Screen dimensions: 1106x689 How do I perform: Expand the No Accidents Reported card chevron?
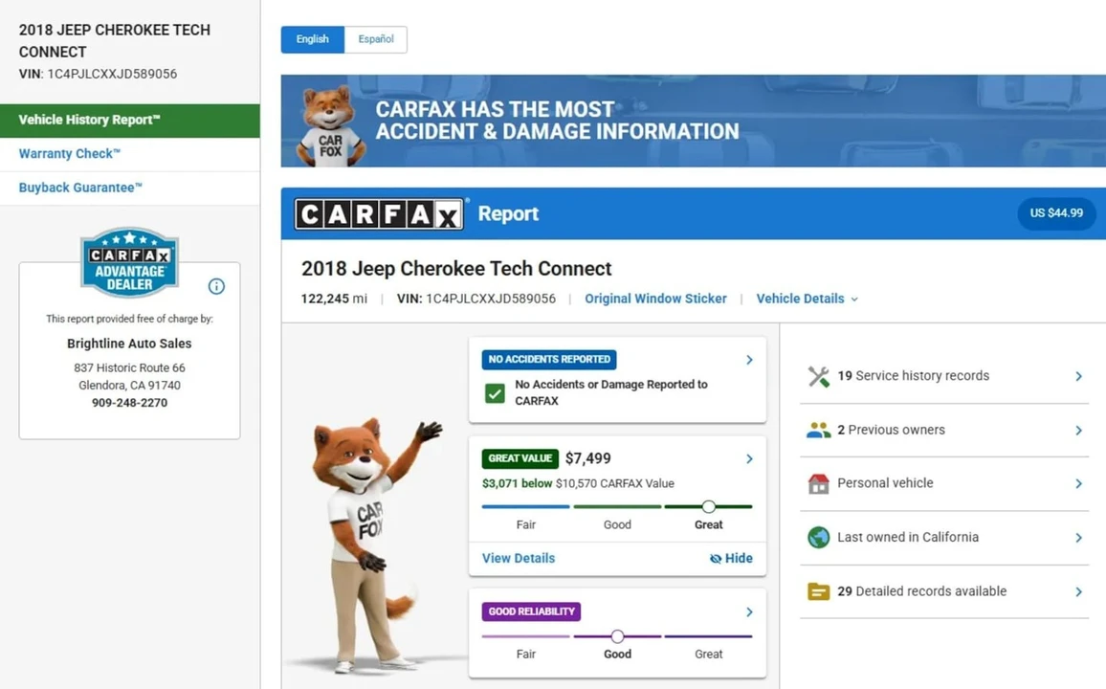(x=750, y=360)
